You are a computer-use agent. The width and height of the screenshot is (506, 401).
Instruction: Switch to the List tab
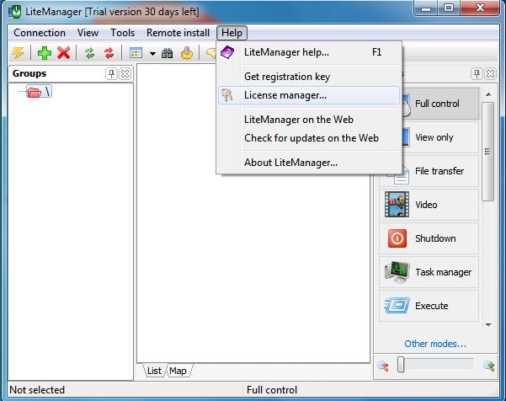[154, 371]
